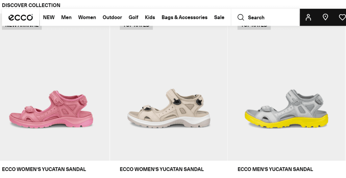Open the wishlist heart icon
Image resolution: width=346 pixels, height=178 pixels.
[342, 17]
